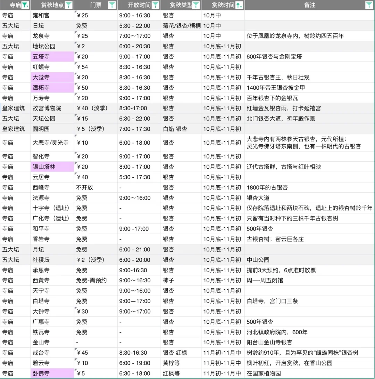The height and width of the screenshot is (379, 375).
Task: Select the highlighted 潭柘寺 cell
Action: click(52, 88)
